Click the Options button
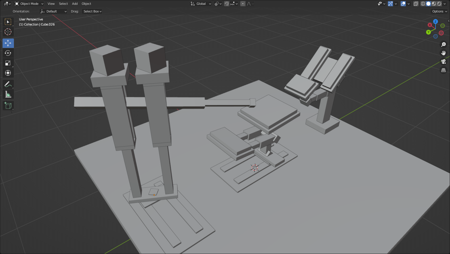This screenshot has height=254, width=450. [x=439, y=11]
